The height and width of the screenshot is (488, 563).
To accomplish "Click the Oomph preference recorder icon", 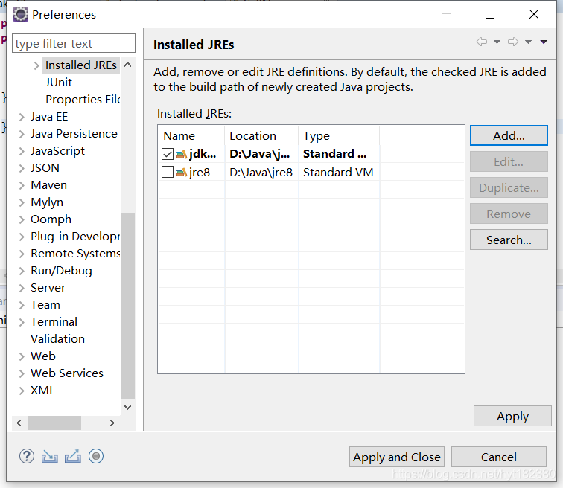I will tap(96, 456).
